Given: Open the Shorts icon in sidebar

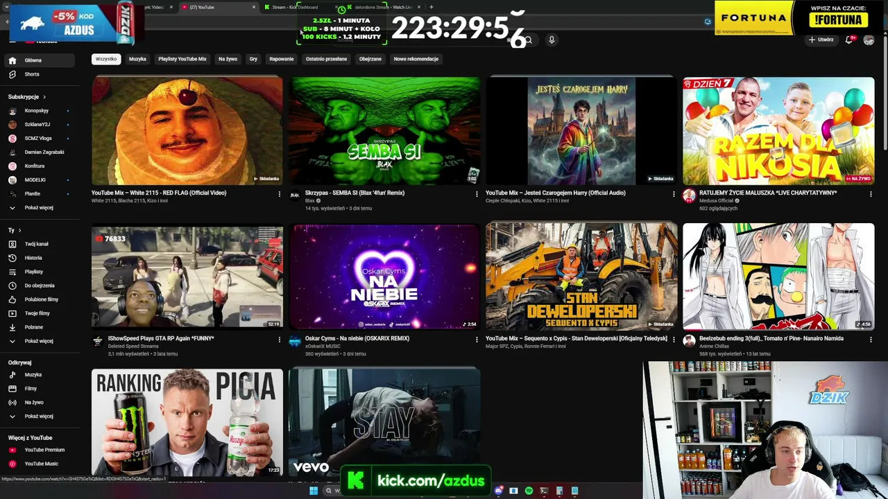Looking at the screenshot, I should coord(12,74).
